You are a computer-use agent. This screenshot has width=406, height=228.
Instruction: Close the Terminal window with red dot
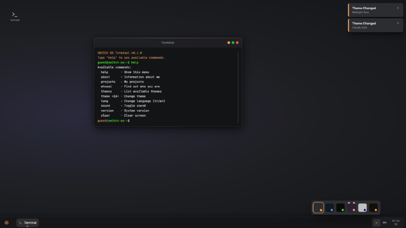tap(237, 42)
